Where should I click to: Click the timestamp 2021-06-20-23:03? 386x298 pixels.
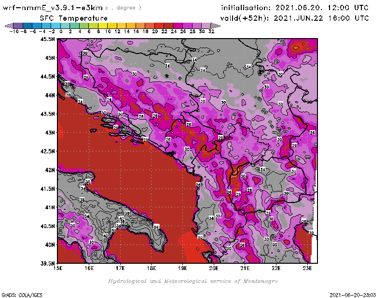point(353,295)
